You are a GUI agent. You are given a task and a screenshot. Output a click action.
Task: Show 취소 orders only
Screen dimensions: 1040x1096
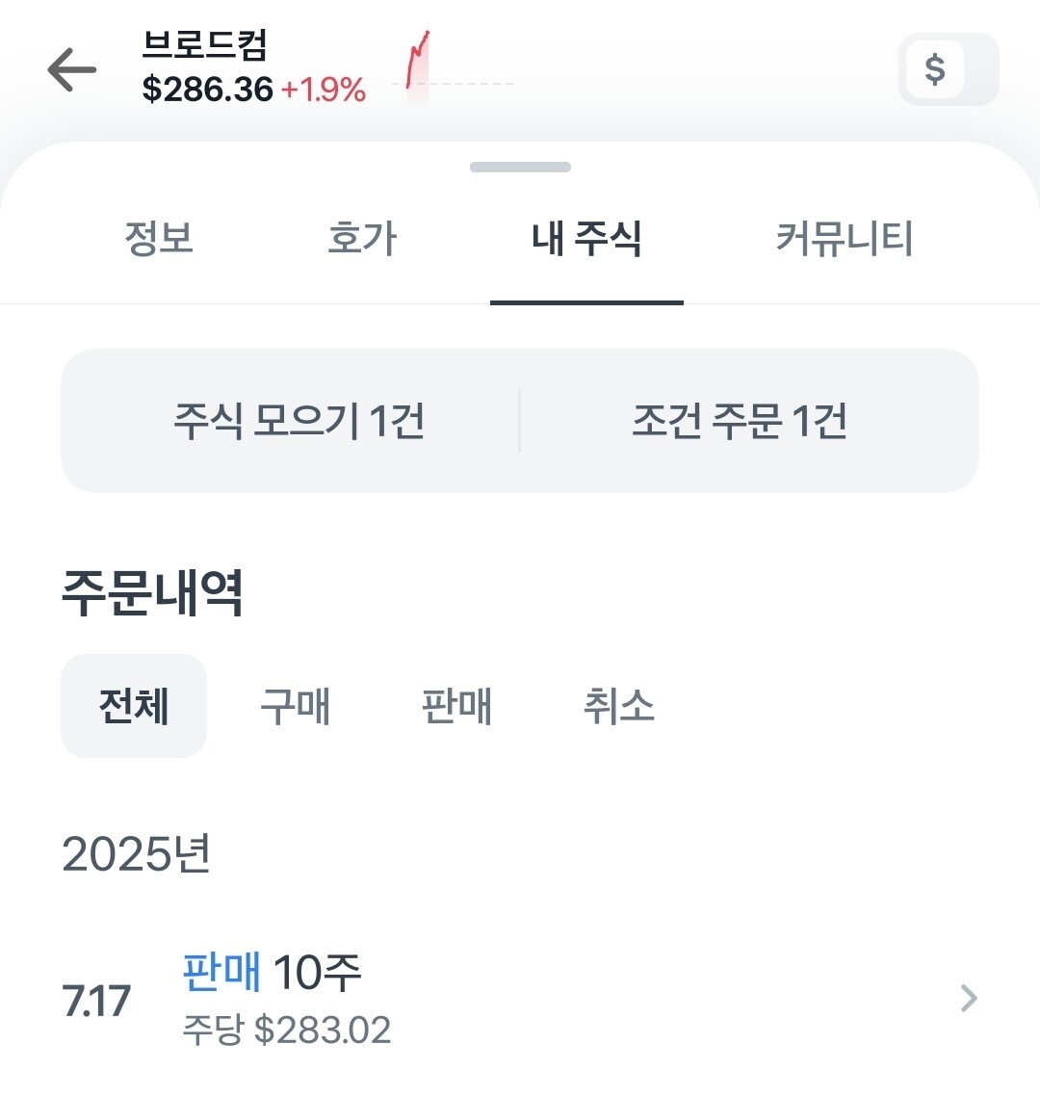point(619,706)
